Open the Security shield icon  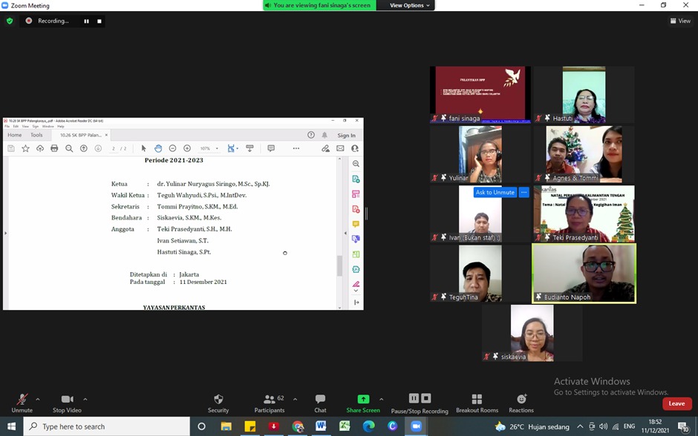pos(218,400)
